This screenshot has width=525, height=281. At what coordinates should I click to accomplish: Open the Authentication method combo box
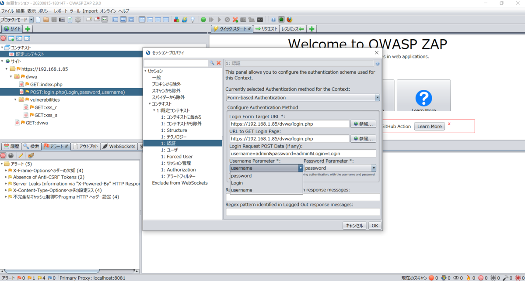[303, 98]
